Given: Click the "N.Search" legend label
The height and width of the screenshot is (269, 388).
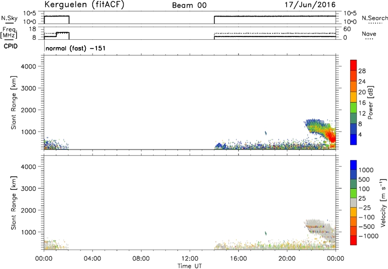Looking at the screenshot, I should coord(374,18).
